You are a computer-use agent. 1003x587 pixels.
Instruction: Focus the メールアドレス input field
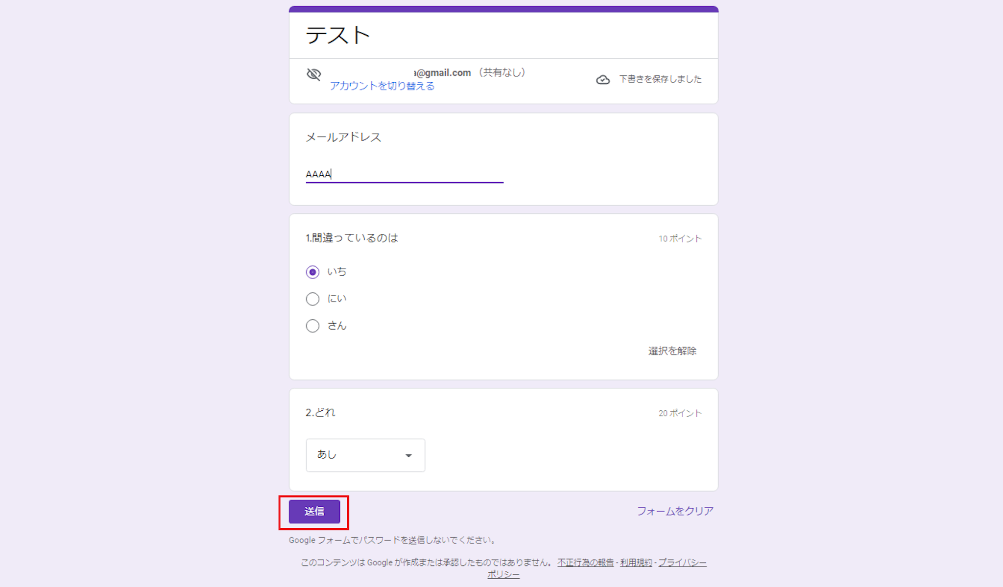coord(404,174)
